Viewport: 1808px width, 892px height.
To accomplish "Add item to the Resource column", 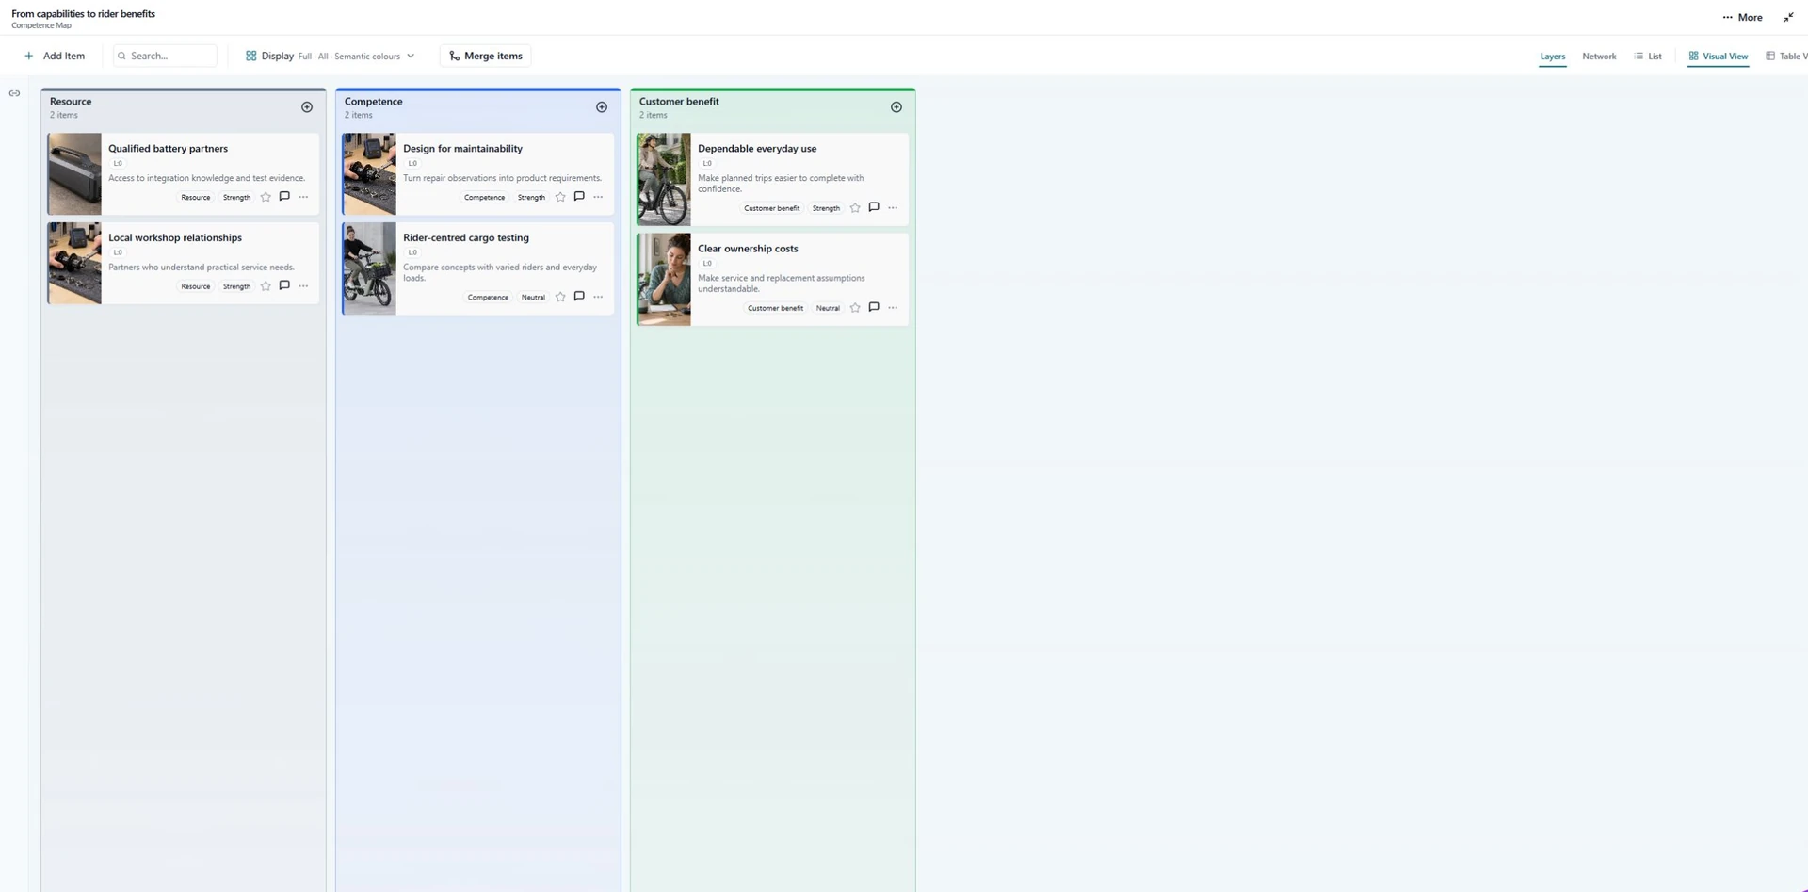I will tap(307, 107).
